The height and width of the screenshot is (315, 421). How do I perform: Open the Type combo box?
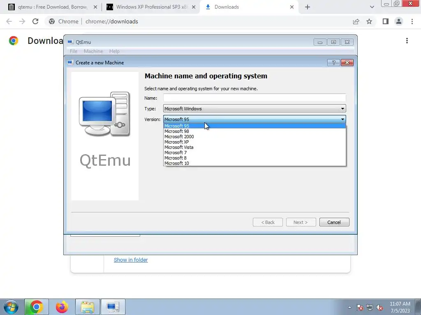(x=254, y=108)
